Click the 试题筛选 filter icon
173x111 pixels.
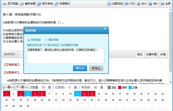pyautogui.click(x=109, y=4)
